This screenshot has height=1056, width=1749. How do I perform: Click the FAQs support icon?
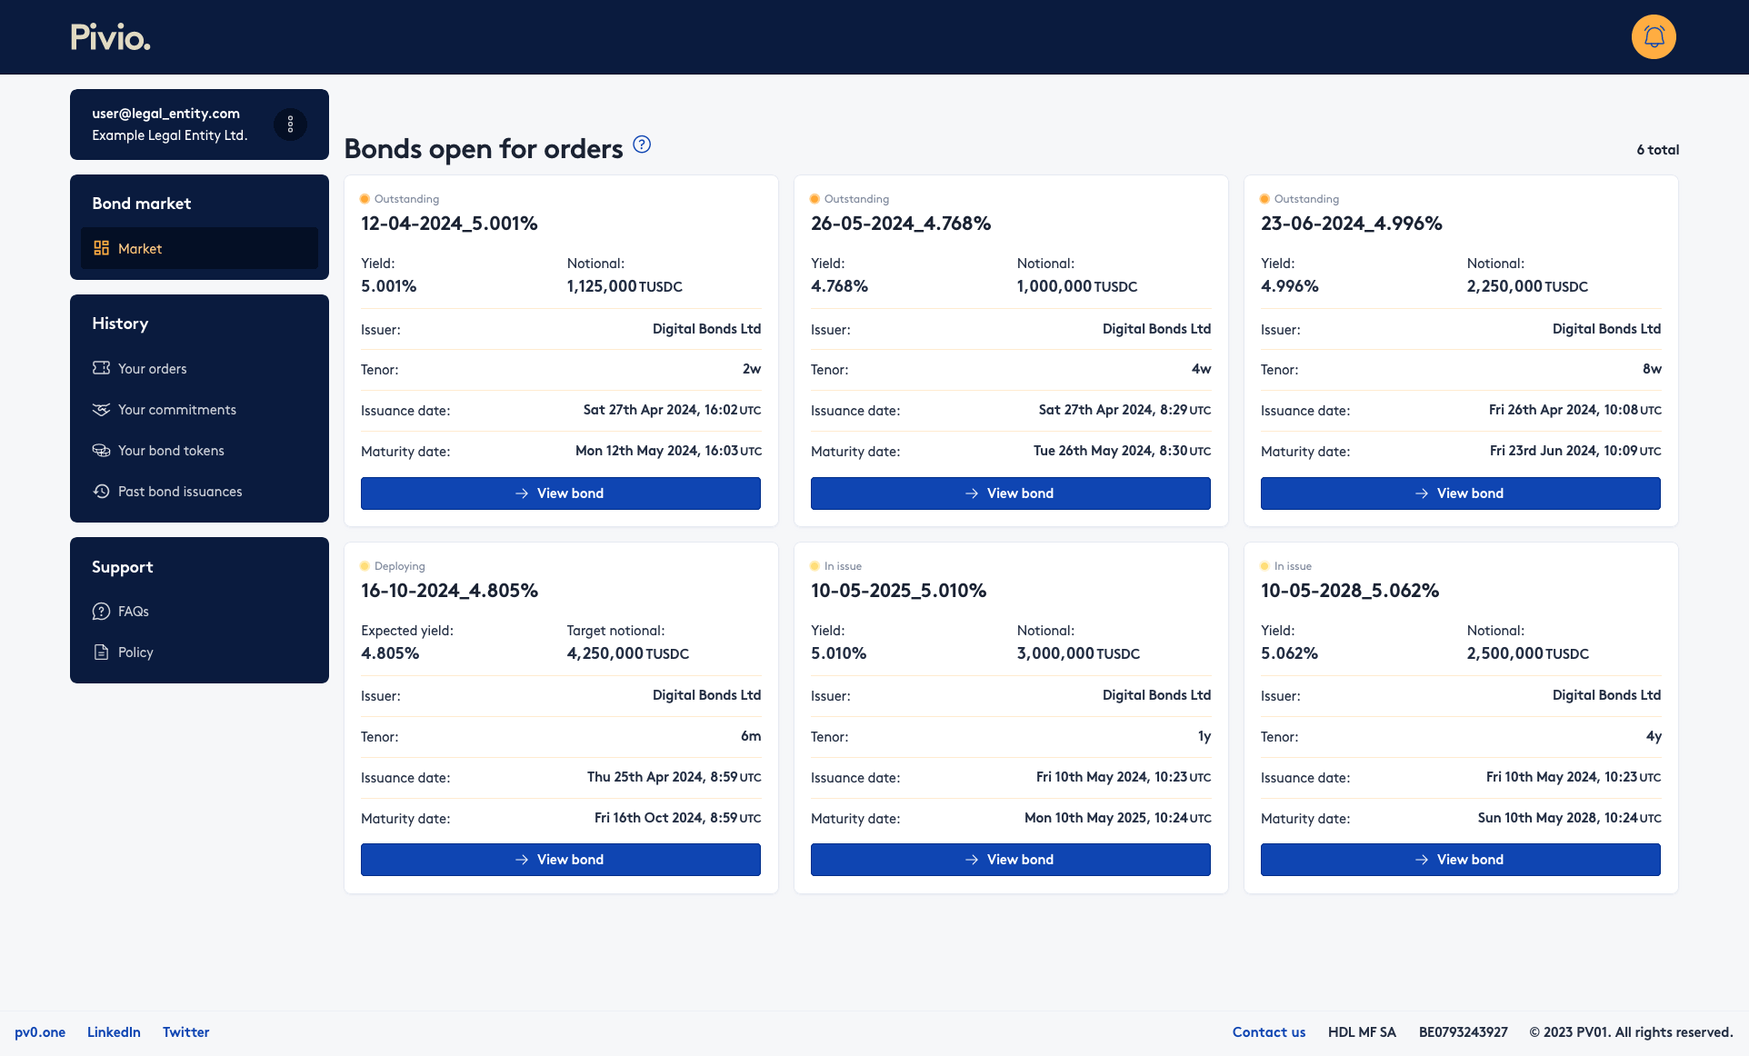[101, 612]
